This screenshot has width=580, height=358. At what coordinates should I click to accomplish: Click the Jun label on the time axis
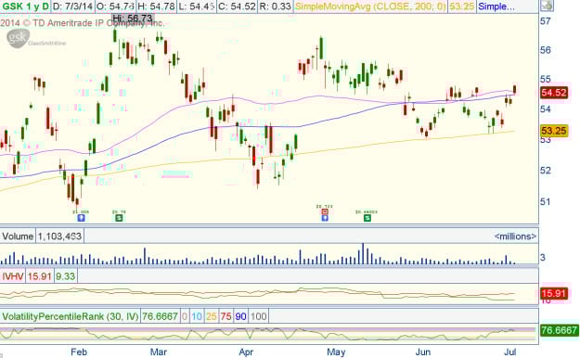pos(423,352)
